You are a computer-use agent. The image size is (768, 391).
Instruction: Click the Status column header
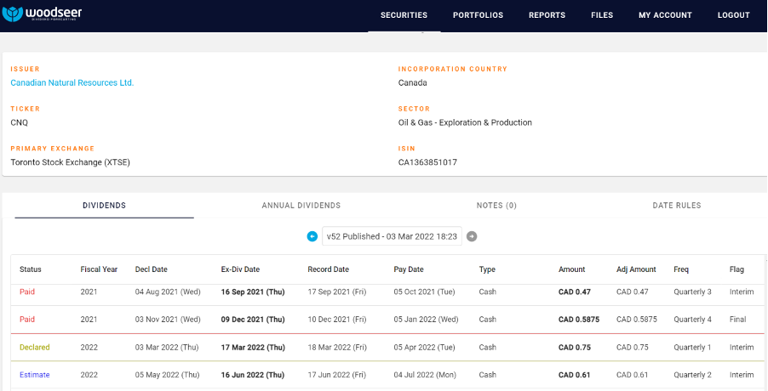31,269
